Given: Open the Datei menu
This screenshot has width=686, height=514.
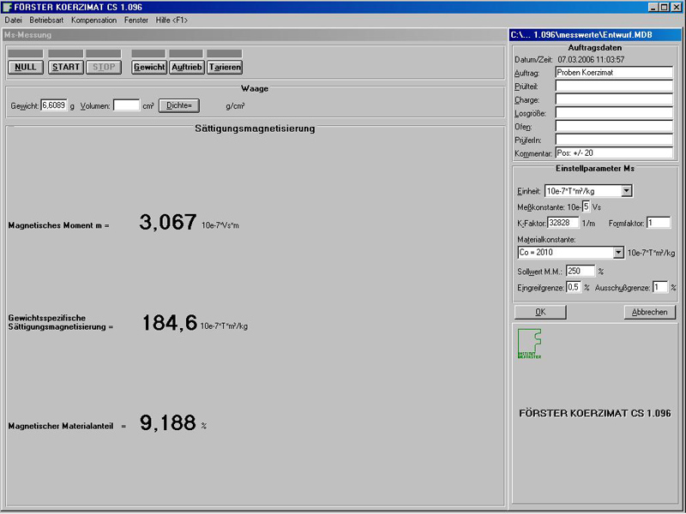Looking at the screenshot, I should (14, 20).
